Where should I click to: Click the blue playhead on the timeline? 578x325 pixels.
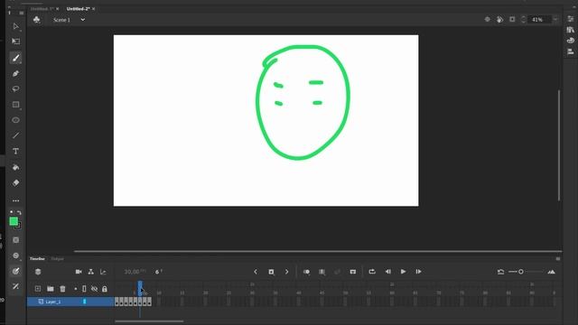pos(140,288)
